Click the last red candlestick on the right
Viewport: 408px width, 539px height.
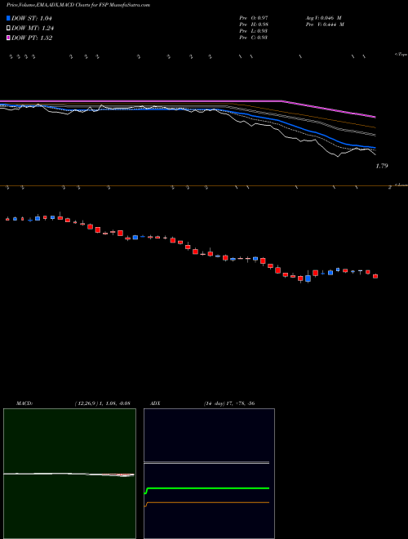375,276
